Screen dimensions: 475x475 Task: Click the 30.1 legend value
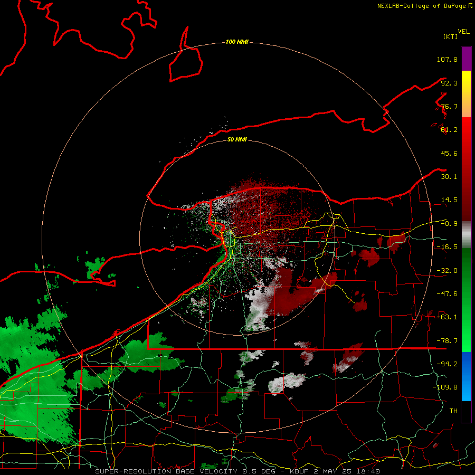coord(449,177)
